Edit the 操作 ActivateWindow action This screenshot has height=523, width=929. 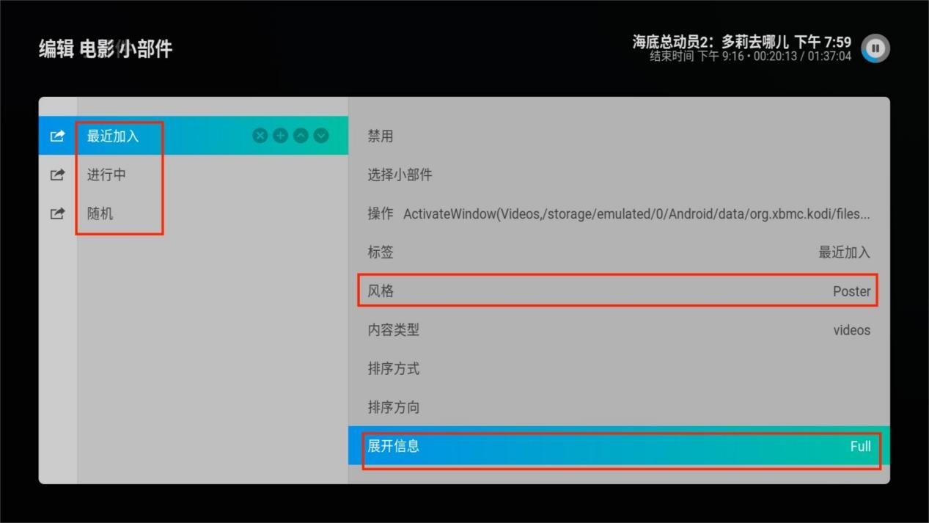coord(618,214)
